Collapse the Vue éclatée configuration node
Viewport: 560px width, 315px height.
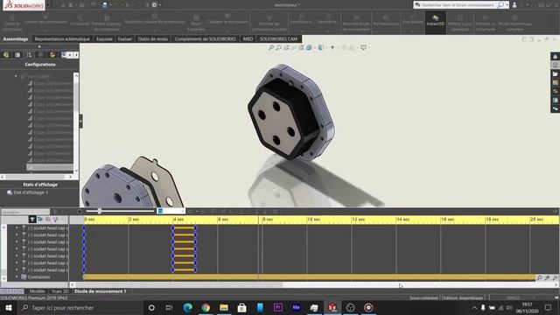click(16, 76)
